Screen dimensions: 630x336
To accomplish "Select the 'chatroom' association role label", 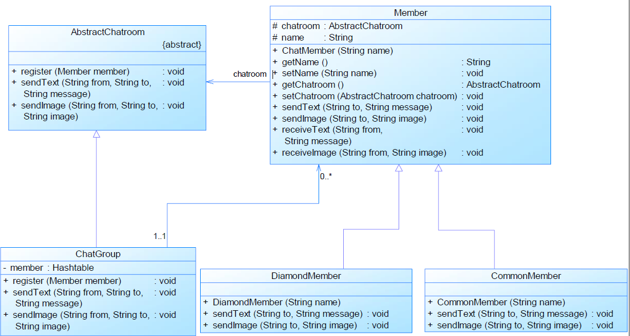I will point(249,74).
